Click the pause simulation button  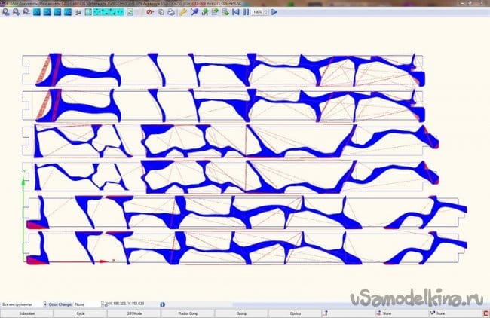tap(245, 13)
